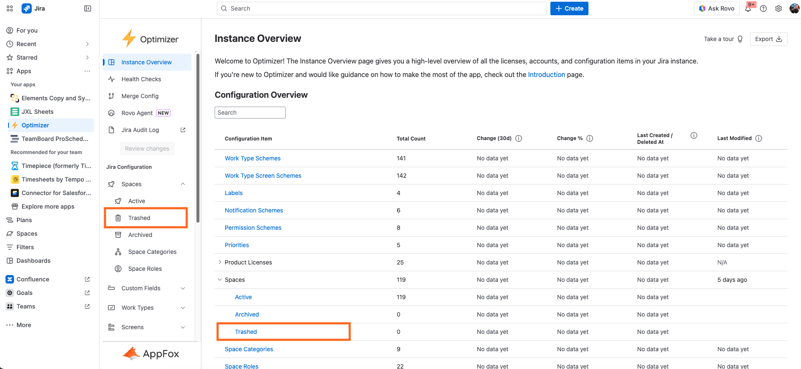Open the app switcher grid icon
Image resolution: width=801 pixels, height=369 pixels.
pos(10,8)
